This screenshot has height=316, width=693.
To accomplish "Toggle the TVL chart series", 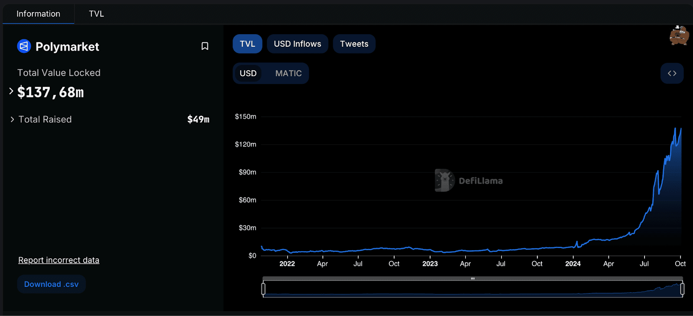I will (x=247, y=44).
